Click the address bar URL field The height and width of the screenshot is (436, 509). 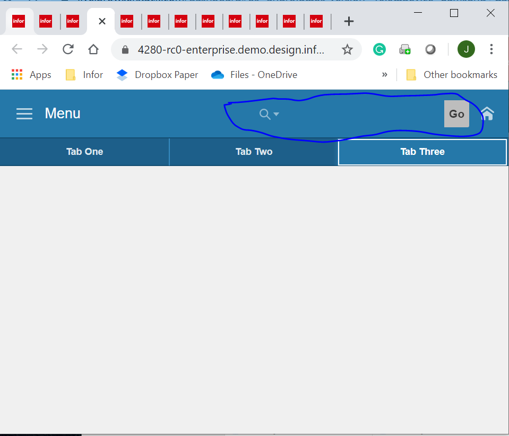point(231,50)
